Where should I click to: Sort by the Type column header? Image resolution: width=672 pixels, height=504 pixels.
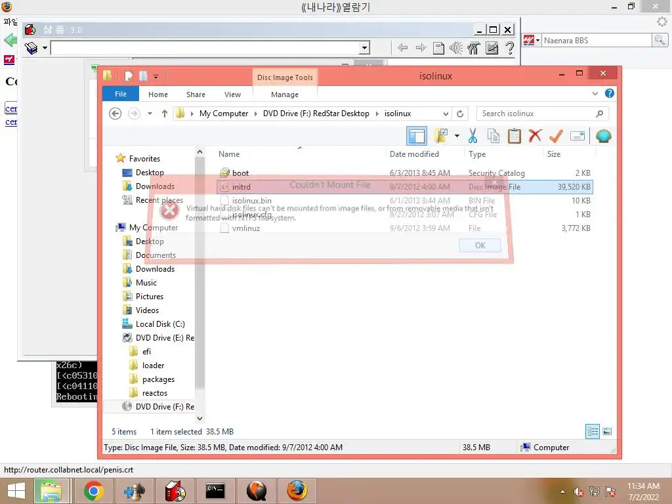point(477,154)
